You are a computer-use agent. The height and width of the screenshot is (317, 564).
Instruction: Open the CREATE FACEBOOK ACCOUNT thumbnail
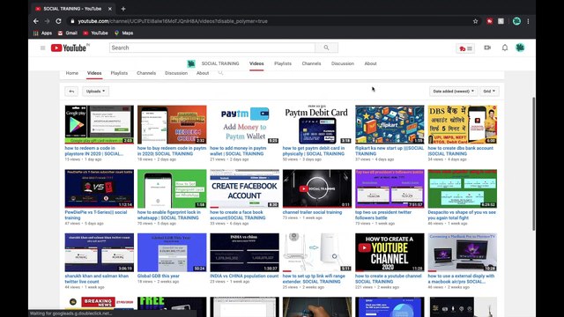(245, 188)
